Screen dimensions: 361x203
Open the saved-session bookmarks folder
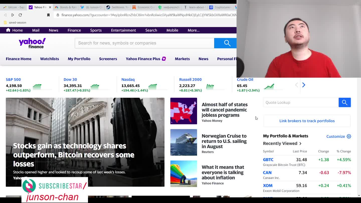(x=15, y=23)
